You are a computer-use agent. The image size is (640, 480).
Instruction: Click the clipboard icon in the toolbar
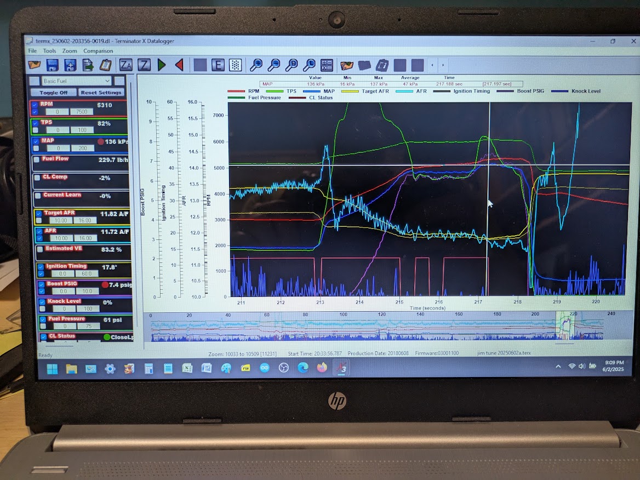[x=106, y=65]
